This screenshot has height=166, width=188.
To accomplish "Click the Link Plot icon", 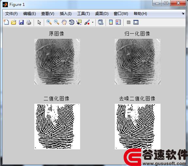I will coord(100,22).
